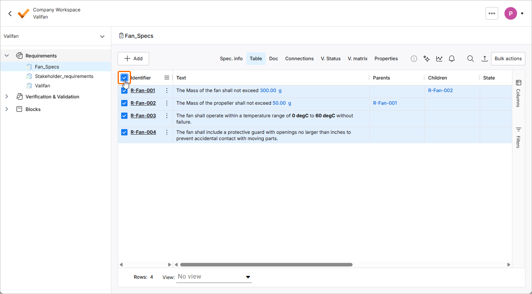Open row options for R-Fan-001

pyautogui.click(x=167, y=91)
